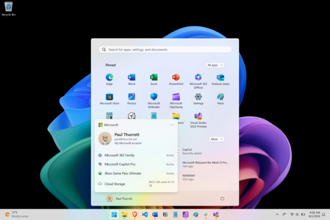Open the account flyout ellipsis menu
Viewport: 330px width, 220px height.
click(172, 125)
